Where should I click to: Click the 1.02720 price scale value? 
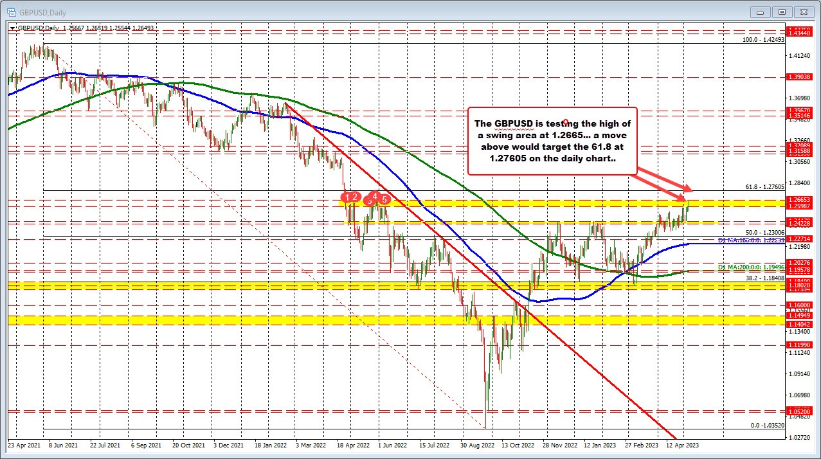tap(801, 437)
